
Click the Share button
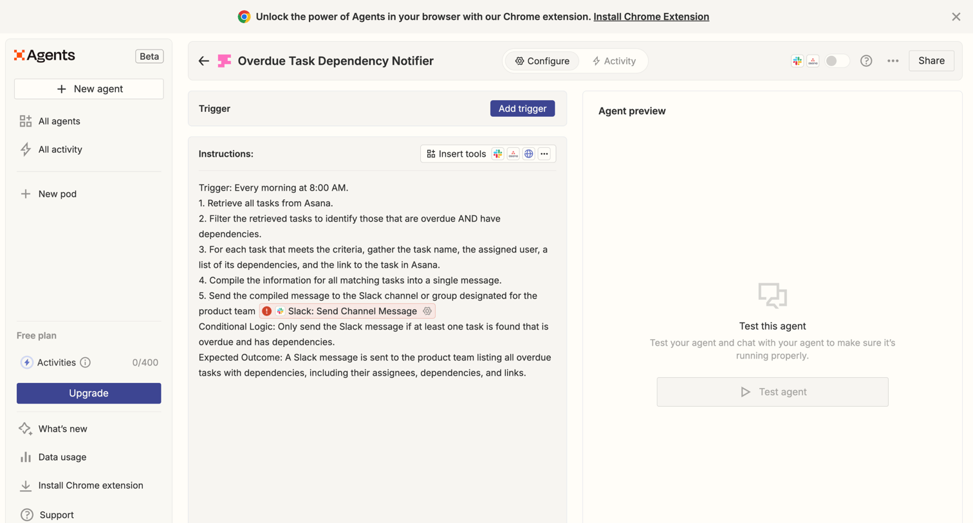[931, 61]
